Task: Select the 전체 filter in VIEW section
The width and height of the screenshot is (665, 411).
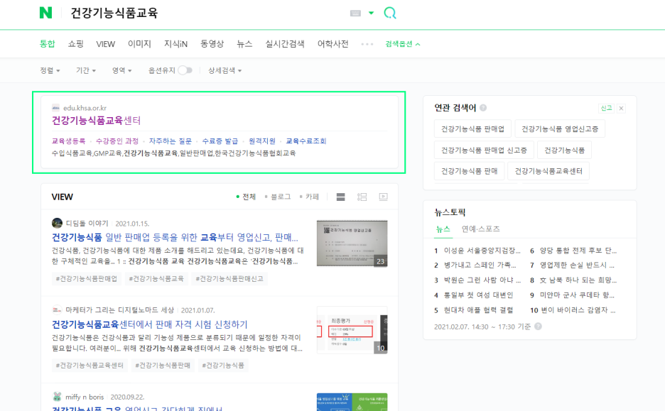Action: (x=246, y=197)
